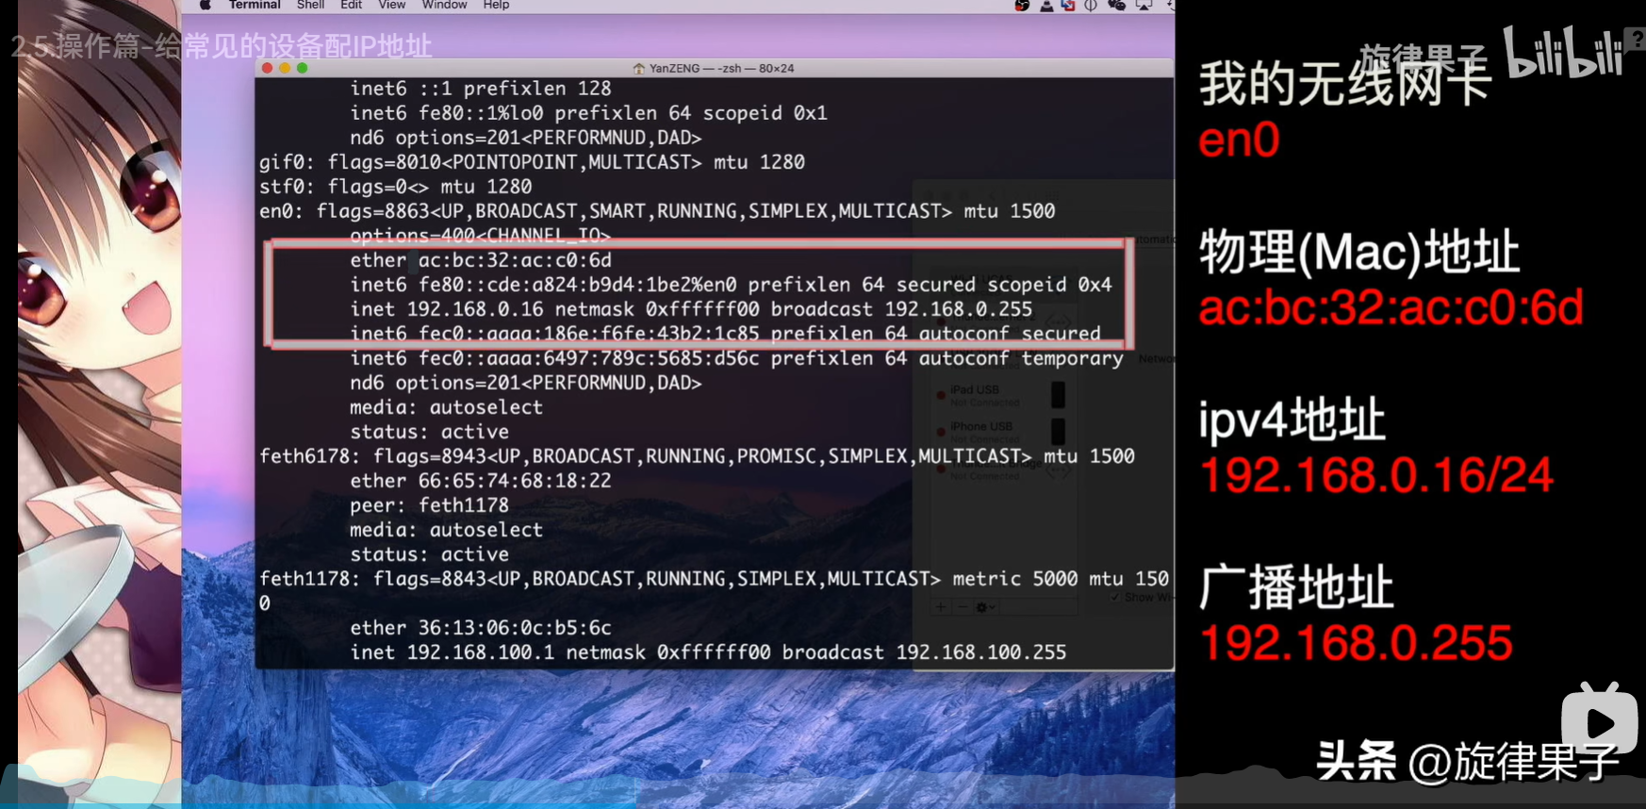Viewport: 1646px width, 809px height.
Task: Open the Apple menu
Action: [x=205, y=5]
